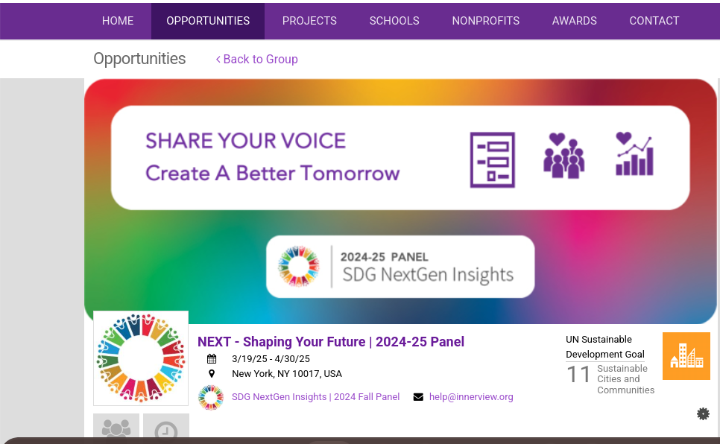This screenshot has width=720, height=444.
Task: Click the clock icon tile
Action: 165,430
